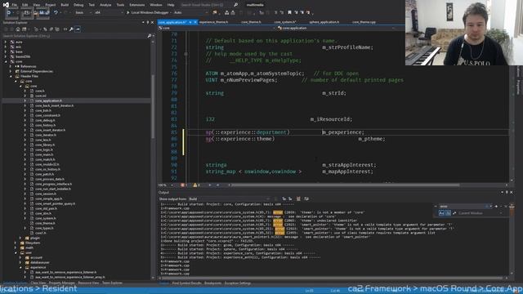Click the Solution Explorer show all files icon
The height and width of the screenshot is (294, 523).
(x=57, y=29)
